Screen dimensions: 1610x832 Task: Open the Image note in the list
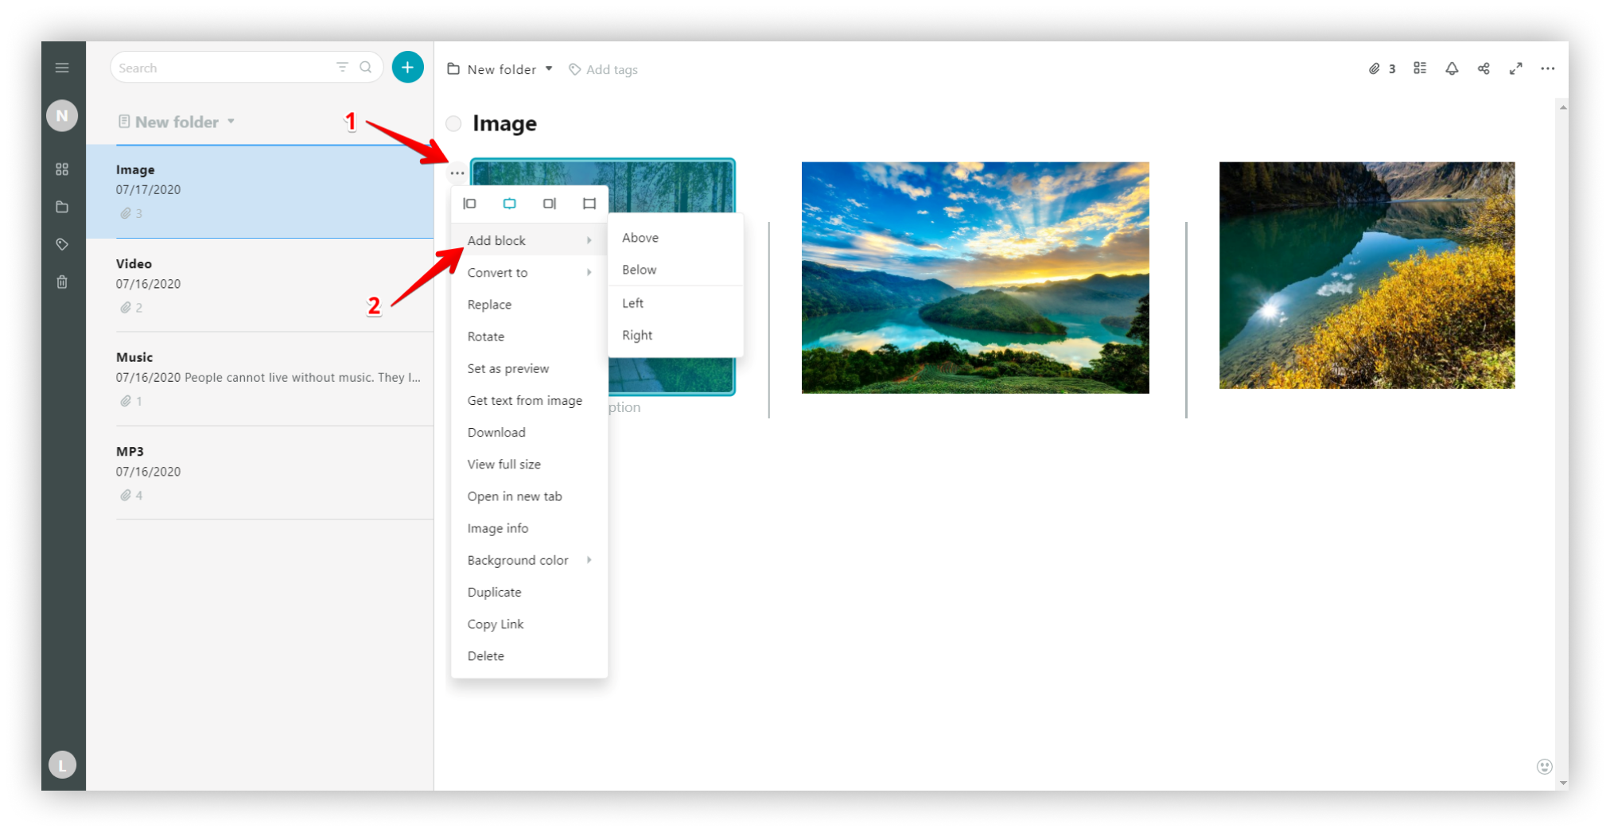tap(260, 191)
